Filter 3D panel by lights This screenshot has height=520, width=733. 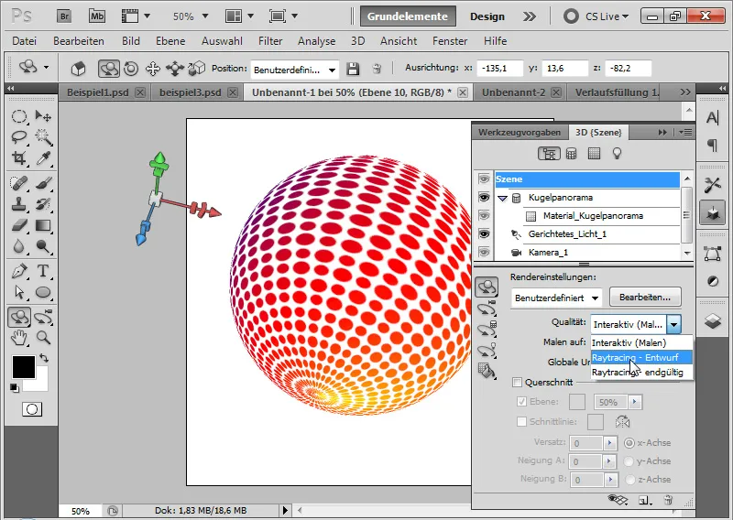[x=617, y=153]
